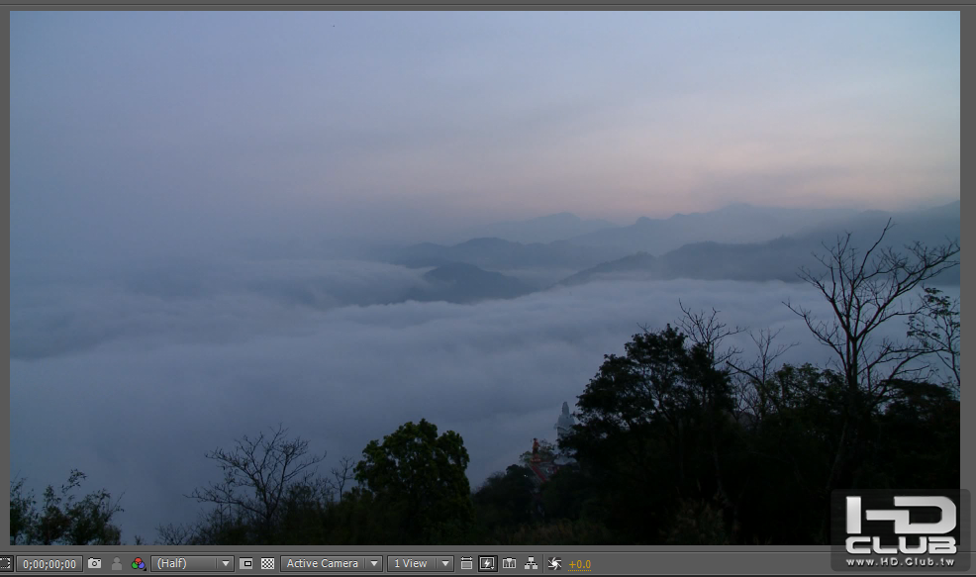Open the 1 View layout dropdown
976x577 pixels.
(421, 564)
